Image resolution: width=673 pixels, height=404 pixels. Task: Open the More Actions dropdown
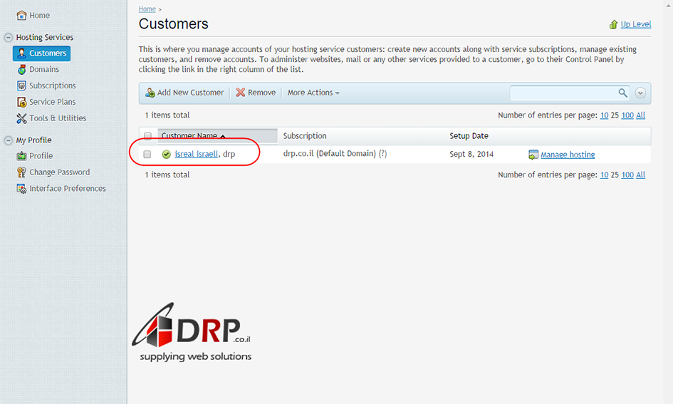313,93
